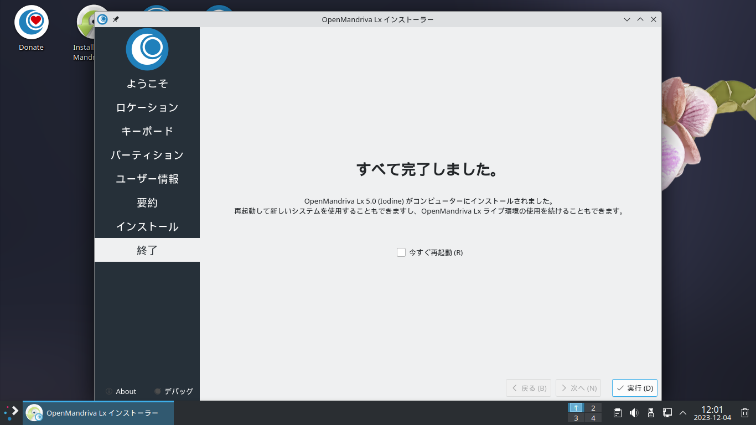Select the ユーザー情報 step in sidebar
This screenshot has width=756, height=425.
point(147,179)
